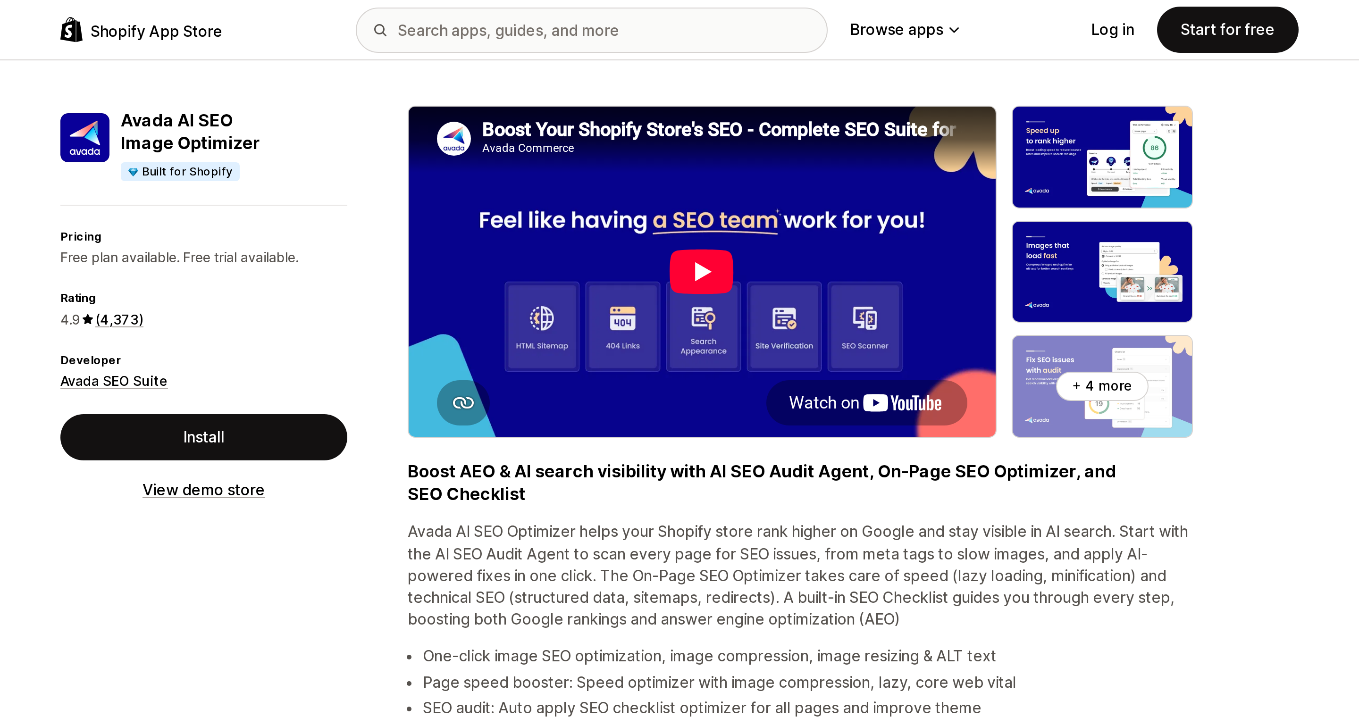
Task: Click the YouTube logo in Watch on YouTube
Action: (902, 403)
